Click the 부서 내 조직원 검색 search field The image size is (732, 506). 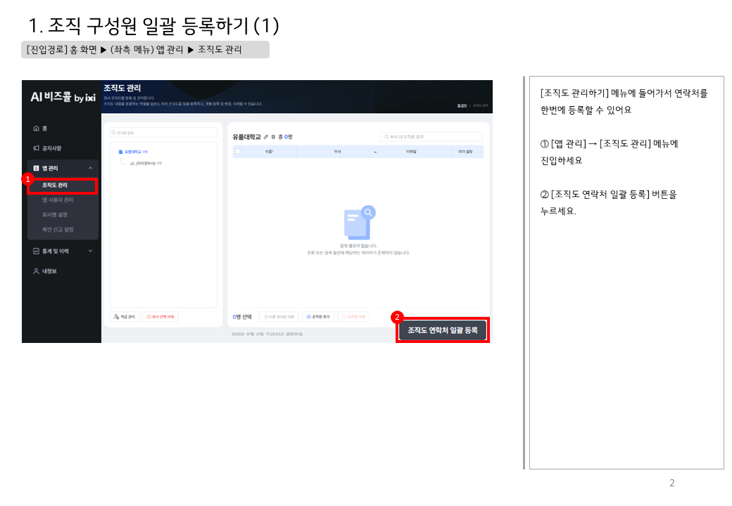pos(431,136)
